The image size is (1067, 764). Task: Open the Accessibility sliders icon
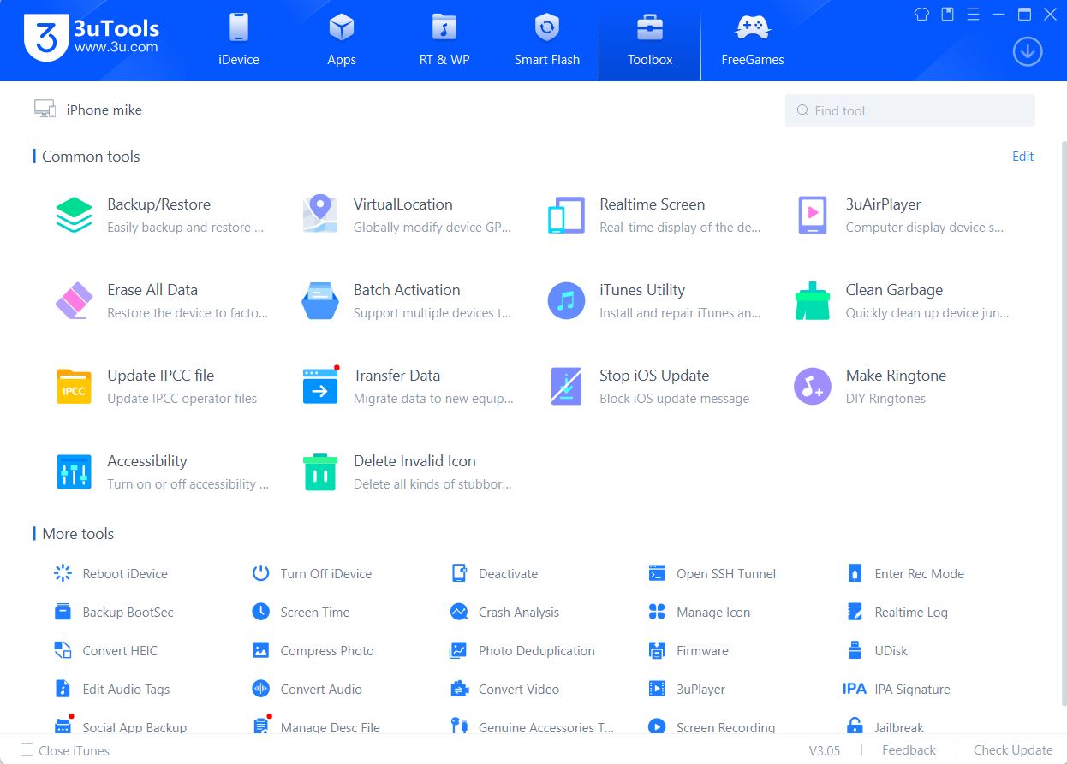coord(74,471)
